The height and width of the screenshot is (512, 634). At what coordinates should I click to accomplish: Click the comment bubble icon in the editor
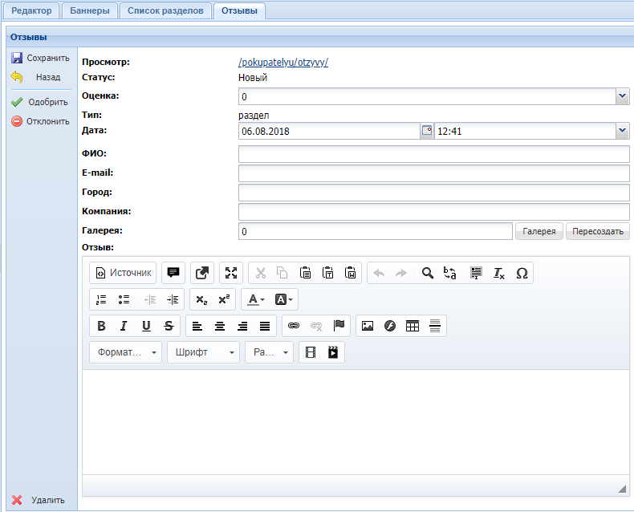(x=173, y=273)
